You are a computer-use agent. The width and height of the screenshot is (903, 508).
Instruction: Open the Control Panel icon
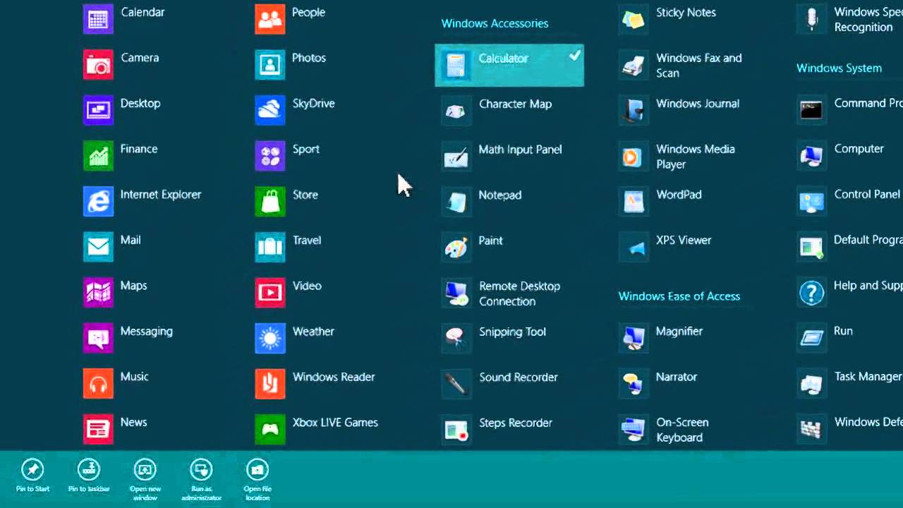click(x=811, y=202)
